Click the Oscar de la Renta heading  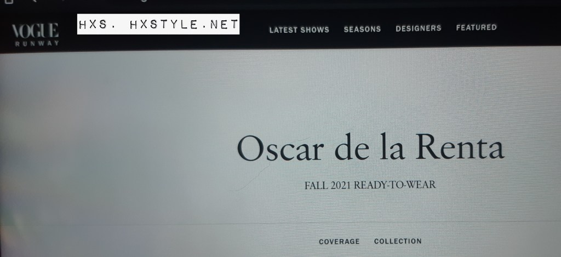371,147
